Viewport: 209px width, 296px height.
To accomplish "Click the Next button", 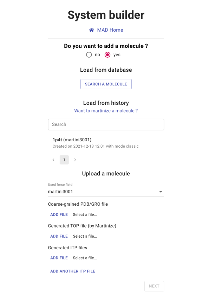I will point(154,286).
